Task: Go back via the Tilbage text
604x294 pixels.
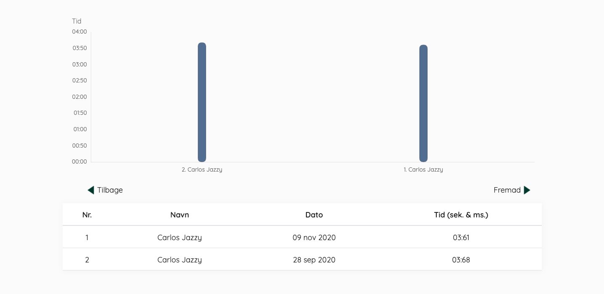Action: point(110,190)
